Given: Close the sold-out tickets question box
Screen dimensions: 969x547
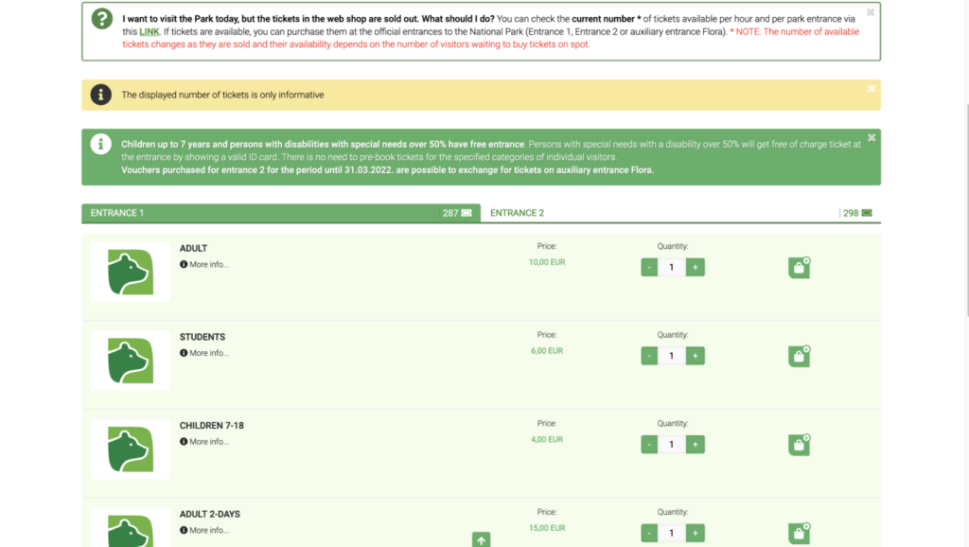Looking at the screenshot, I should (x=872, y=12).
